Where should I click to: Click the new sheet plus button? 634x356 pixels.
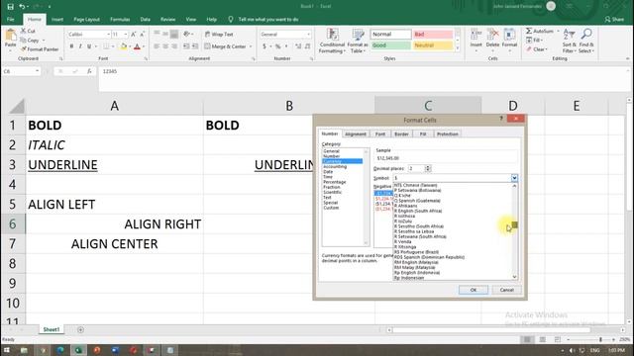pyautogui.click(x=80, y=329)
